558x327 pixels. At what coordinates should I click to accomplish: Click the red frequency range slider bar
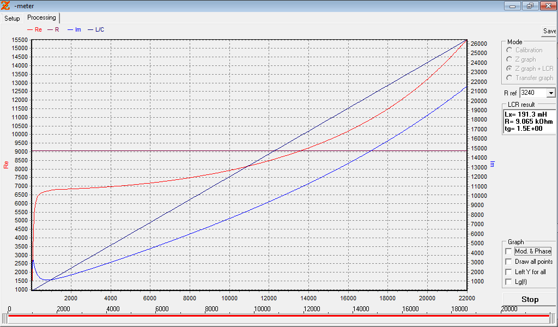pos(278,316)
